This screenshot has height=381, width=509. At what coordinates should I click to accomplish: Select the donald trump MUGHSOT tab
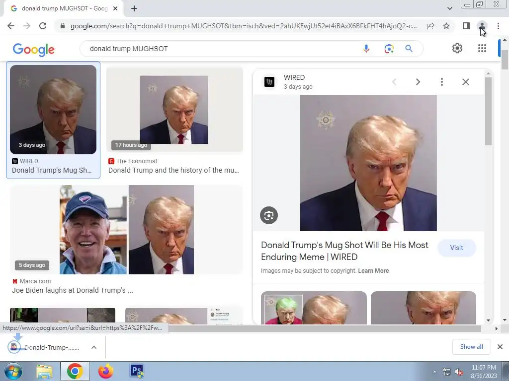click(63, 8)
